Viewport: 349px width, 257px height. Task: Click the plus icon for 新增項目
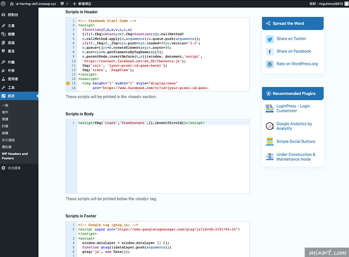(x=74, y=4)
